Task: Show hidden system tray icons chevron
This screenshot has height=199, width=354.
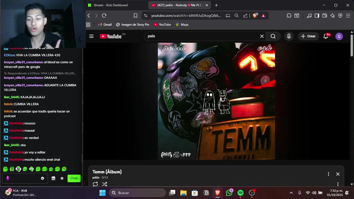Action: pos(291,193)
